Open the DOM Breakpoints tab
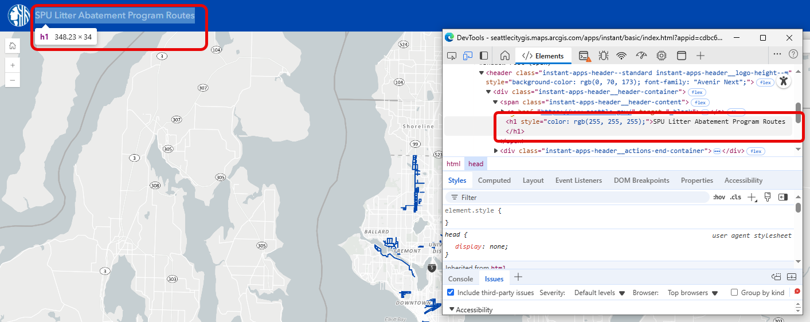Image resolution: width=810 pixels, height=322 pixels. [x=641, y=180]
